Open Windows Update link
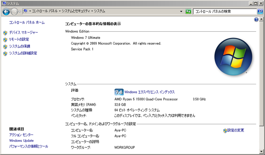This screenshot has width=265, height=155. (x=21, y=141)
